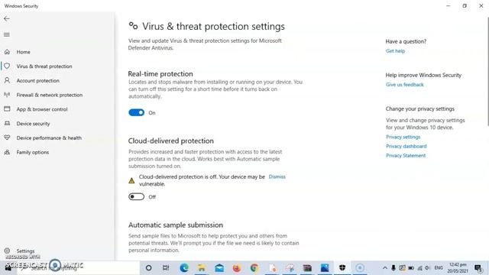This screenshot has height=275, width=489.
Task: Click the Account protection person icon
Action: pos(7,80)
